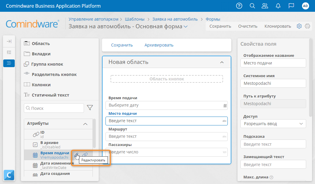The width and height of the screenshot is (315, 184).
Task: Click the Comindware logo
Action: [x=32, y=24]
